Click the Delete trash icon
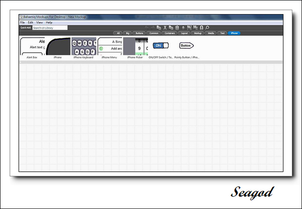302x209 pixels. pyautogui.click(x=183, y=28)
